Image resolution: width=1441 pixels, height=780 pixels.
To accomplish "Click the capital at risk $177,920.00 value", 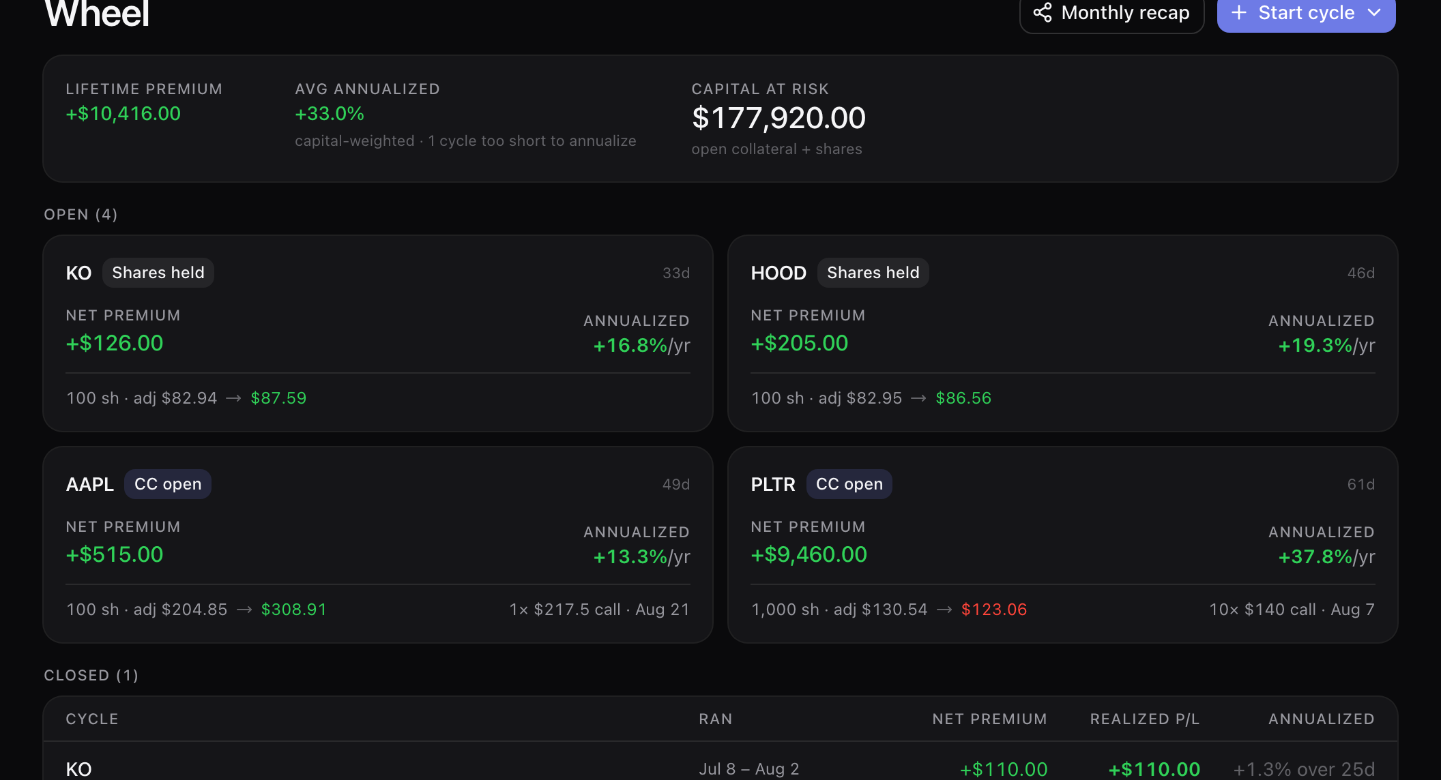I will tap(778, 118).
